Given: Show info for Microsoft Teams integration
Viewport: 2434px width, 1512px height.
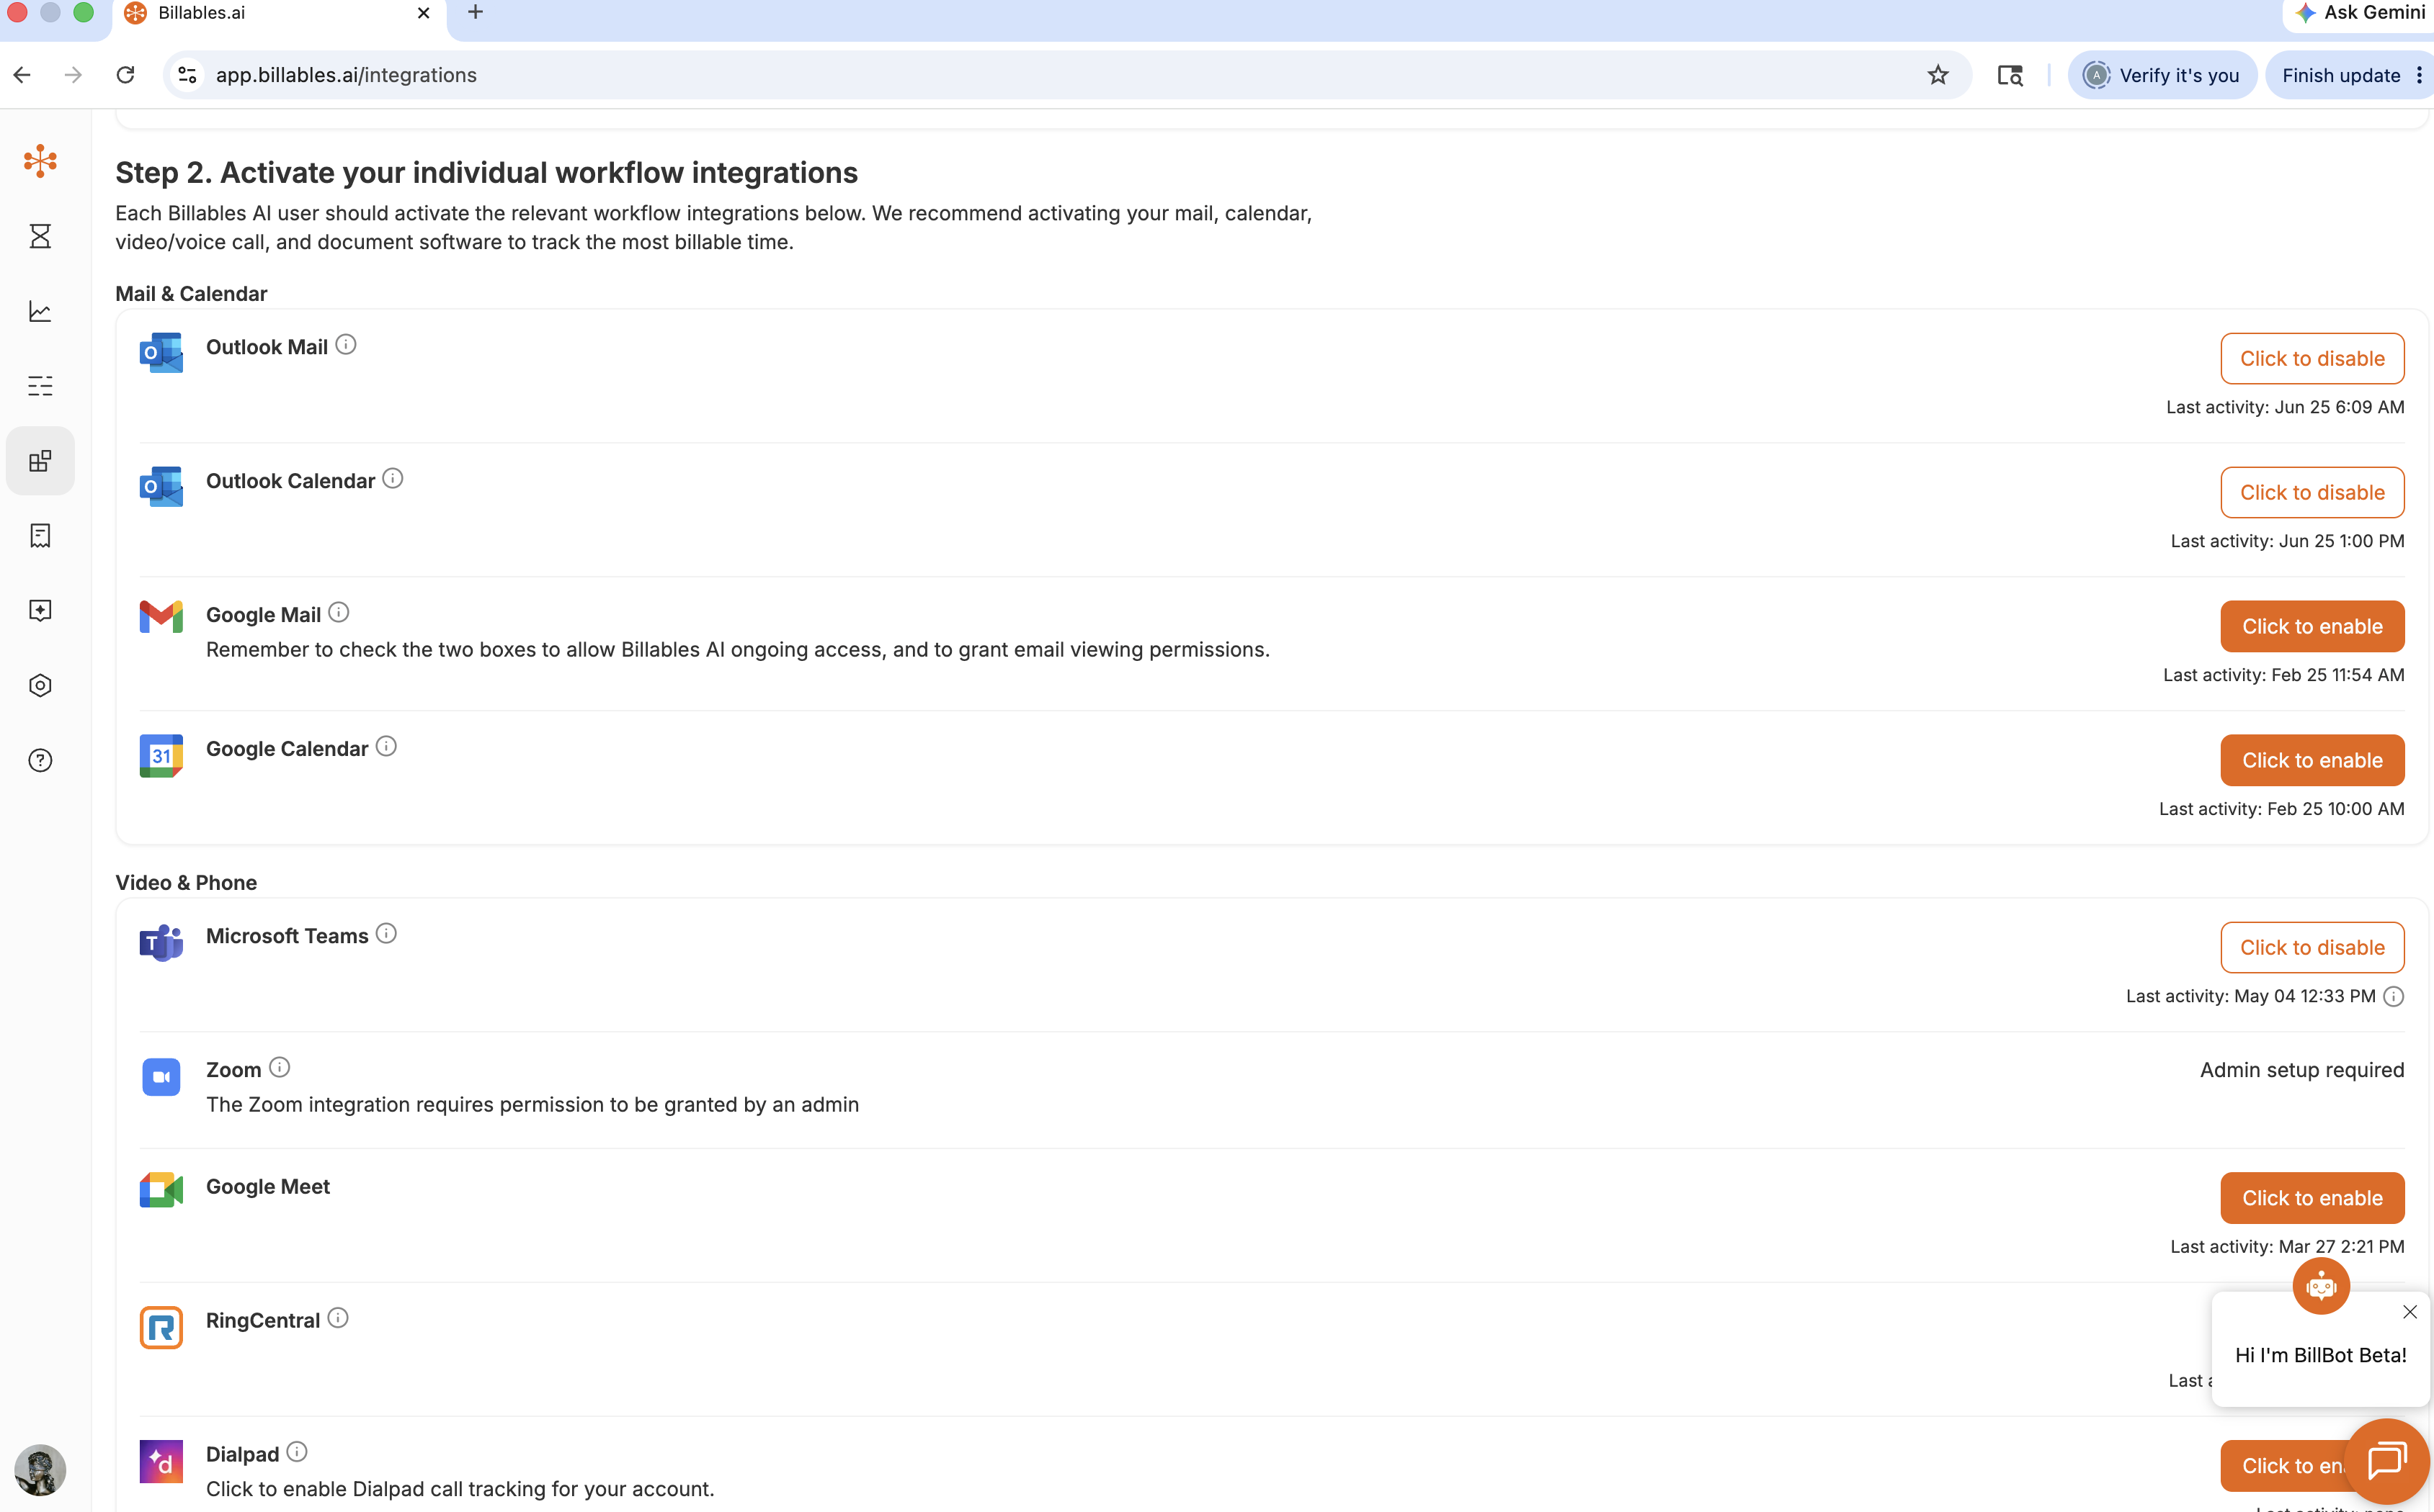Looking at the screenshot, I should tap(385, 934).
